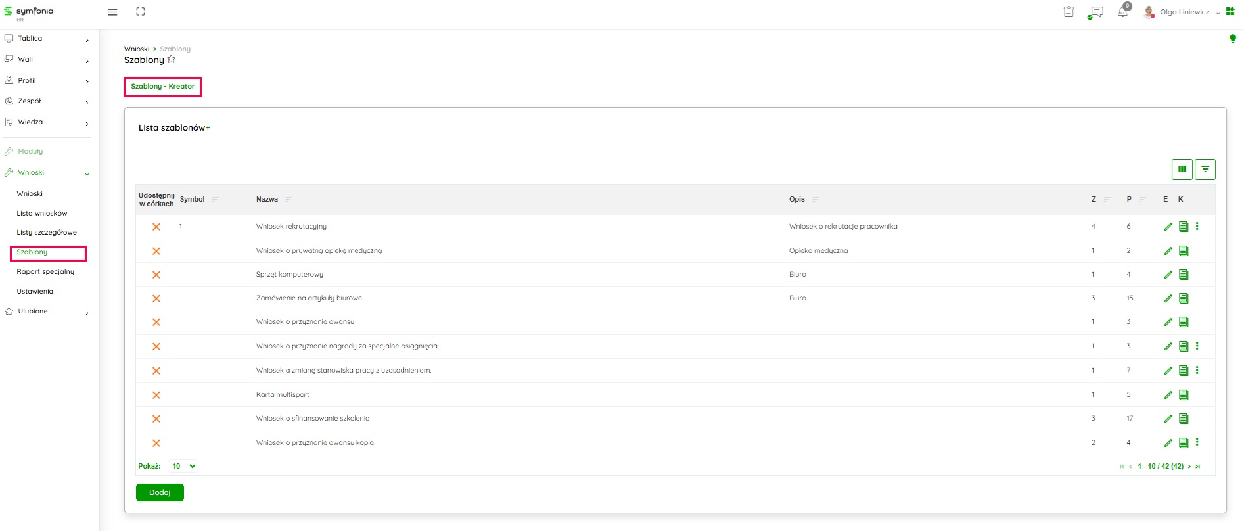Open column chooser icon above table
The height and width of the screenshot is (531, 1244).
pyautogui.click(x=1182, y=170)
